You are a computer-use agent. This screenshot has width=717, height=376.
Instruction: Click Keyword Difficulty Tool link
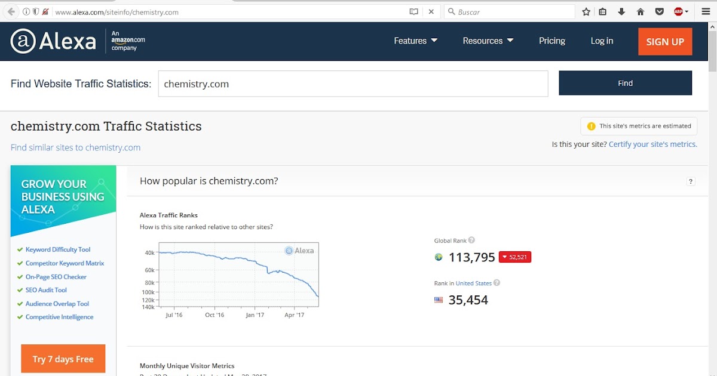(58, 249)
